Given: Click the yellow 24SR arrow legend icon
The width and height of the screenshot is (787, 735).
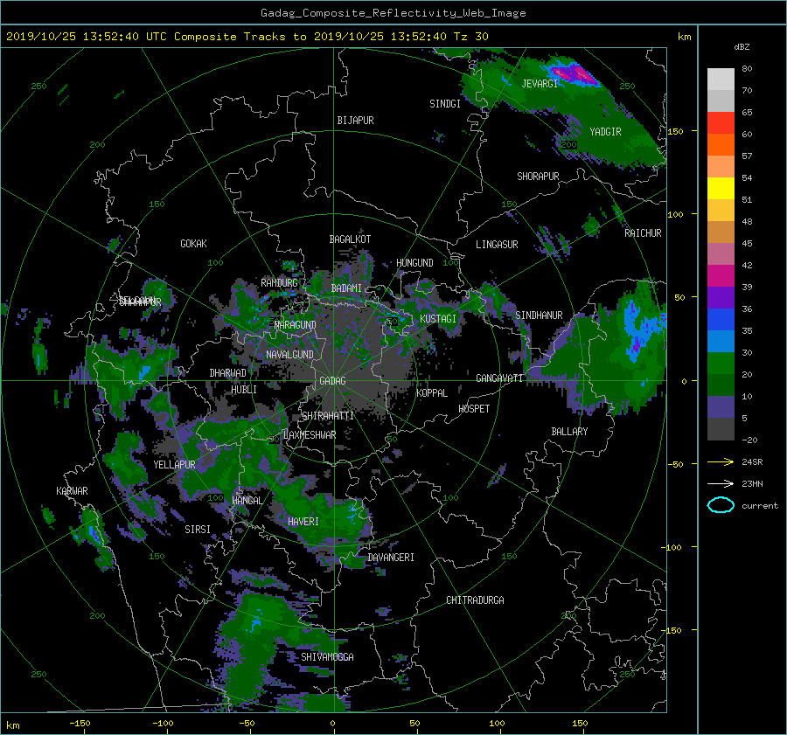Looking at the screenshot, I should (x=721, y=461).
